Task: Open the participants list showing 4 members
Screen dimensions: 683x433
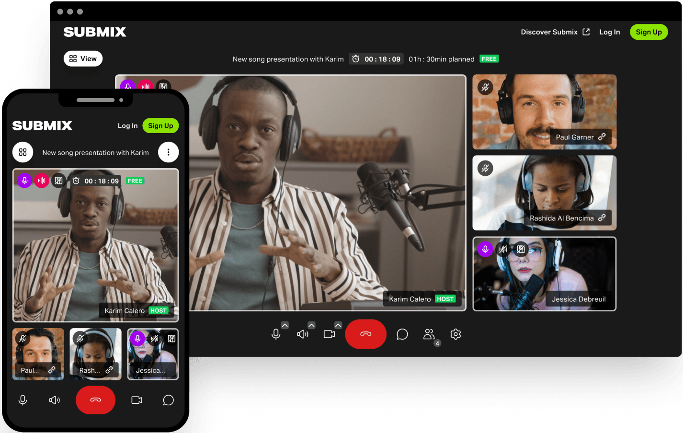Action: (429, 334)
